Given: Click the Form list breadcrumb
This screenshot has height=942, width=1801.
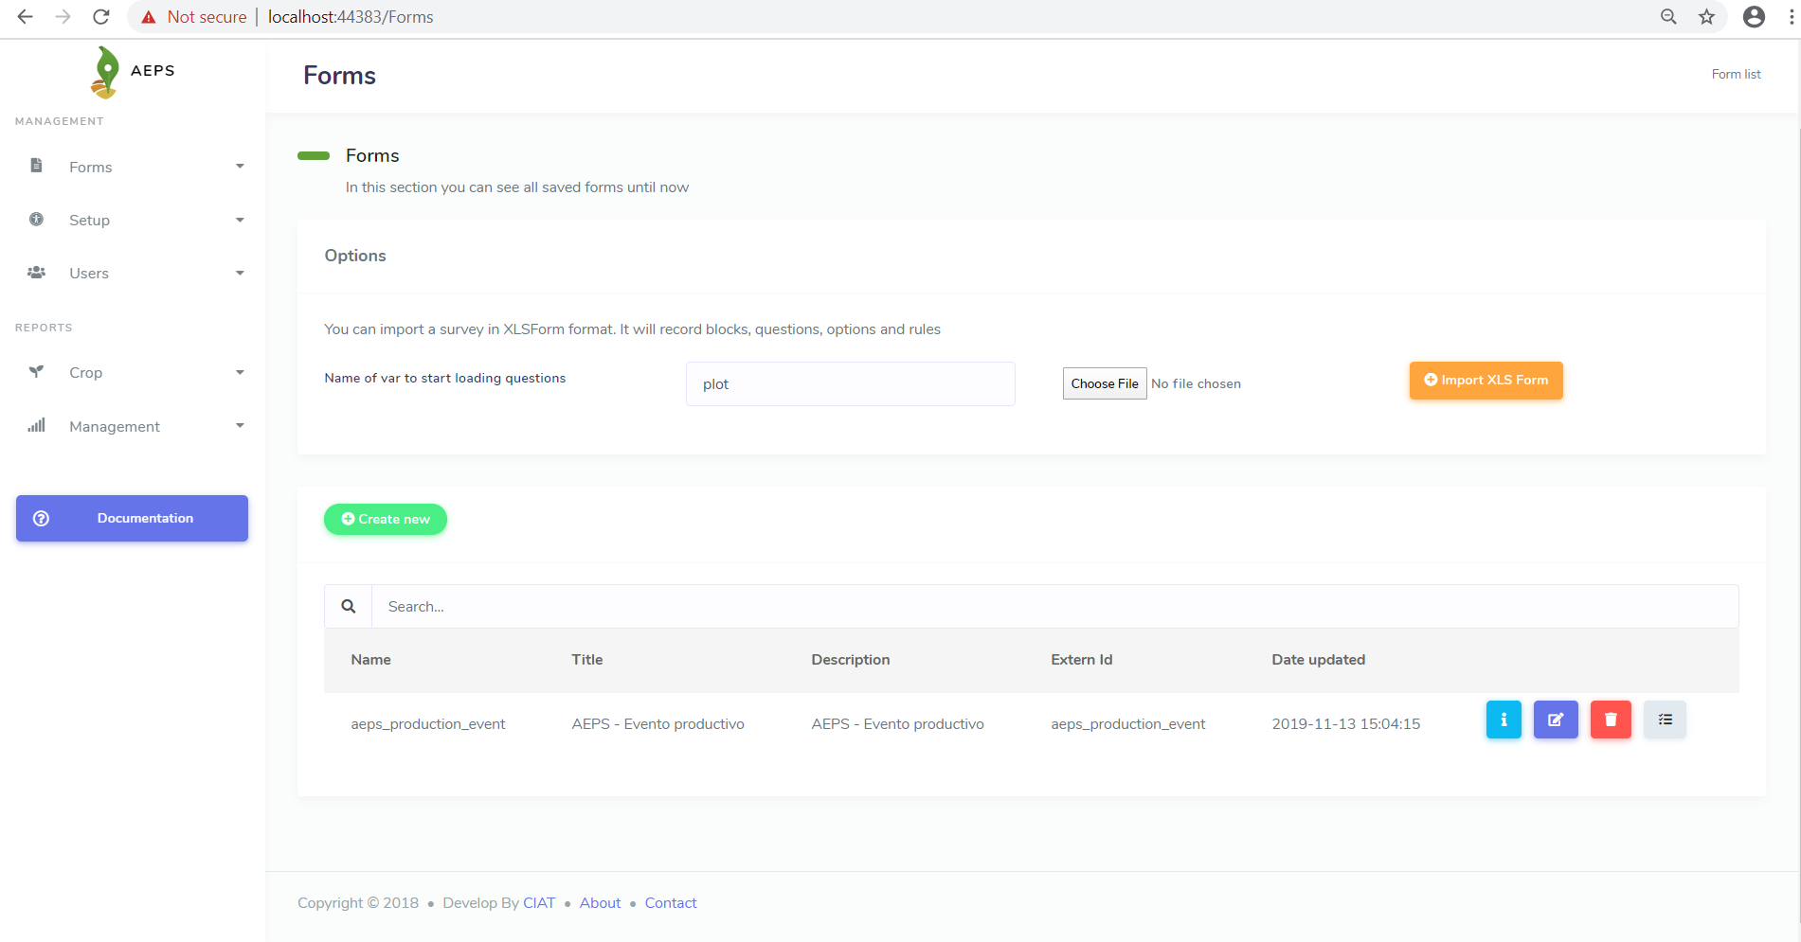Looking at the screenshot, I should (x=1736, y=74).
